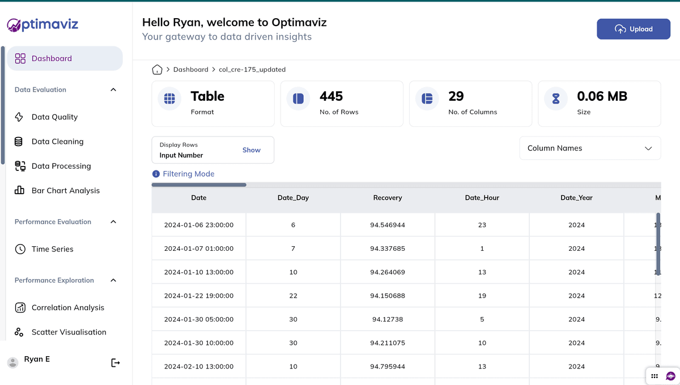Screen dimensions: 680x385
Task: Select Time Series from the sidebar
Action: pyautogui.click(x=52, y=249)
